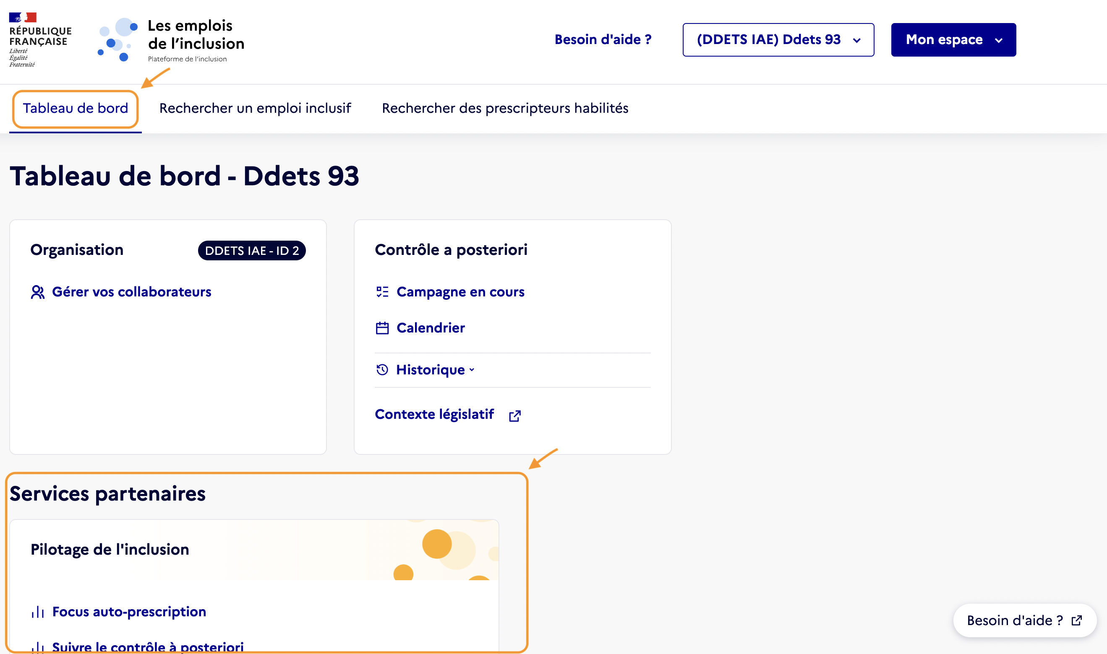Select the bar-chart icon for Focus auto-prescription
Screen dimensions: 1107x654
click(x=37, y=612)
